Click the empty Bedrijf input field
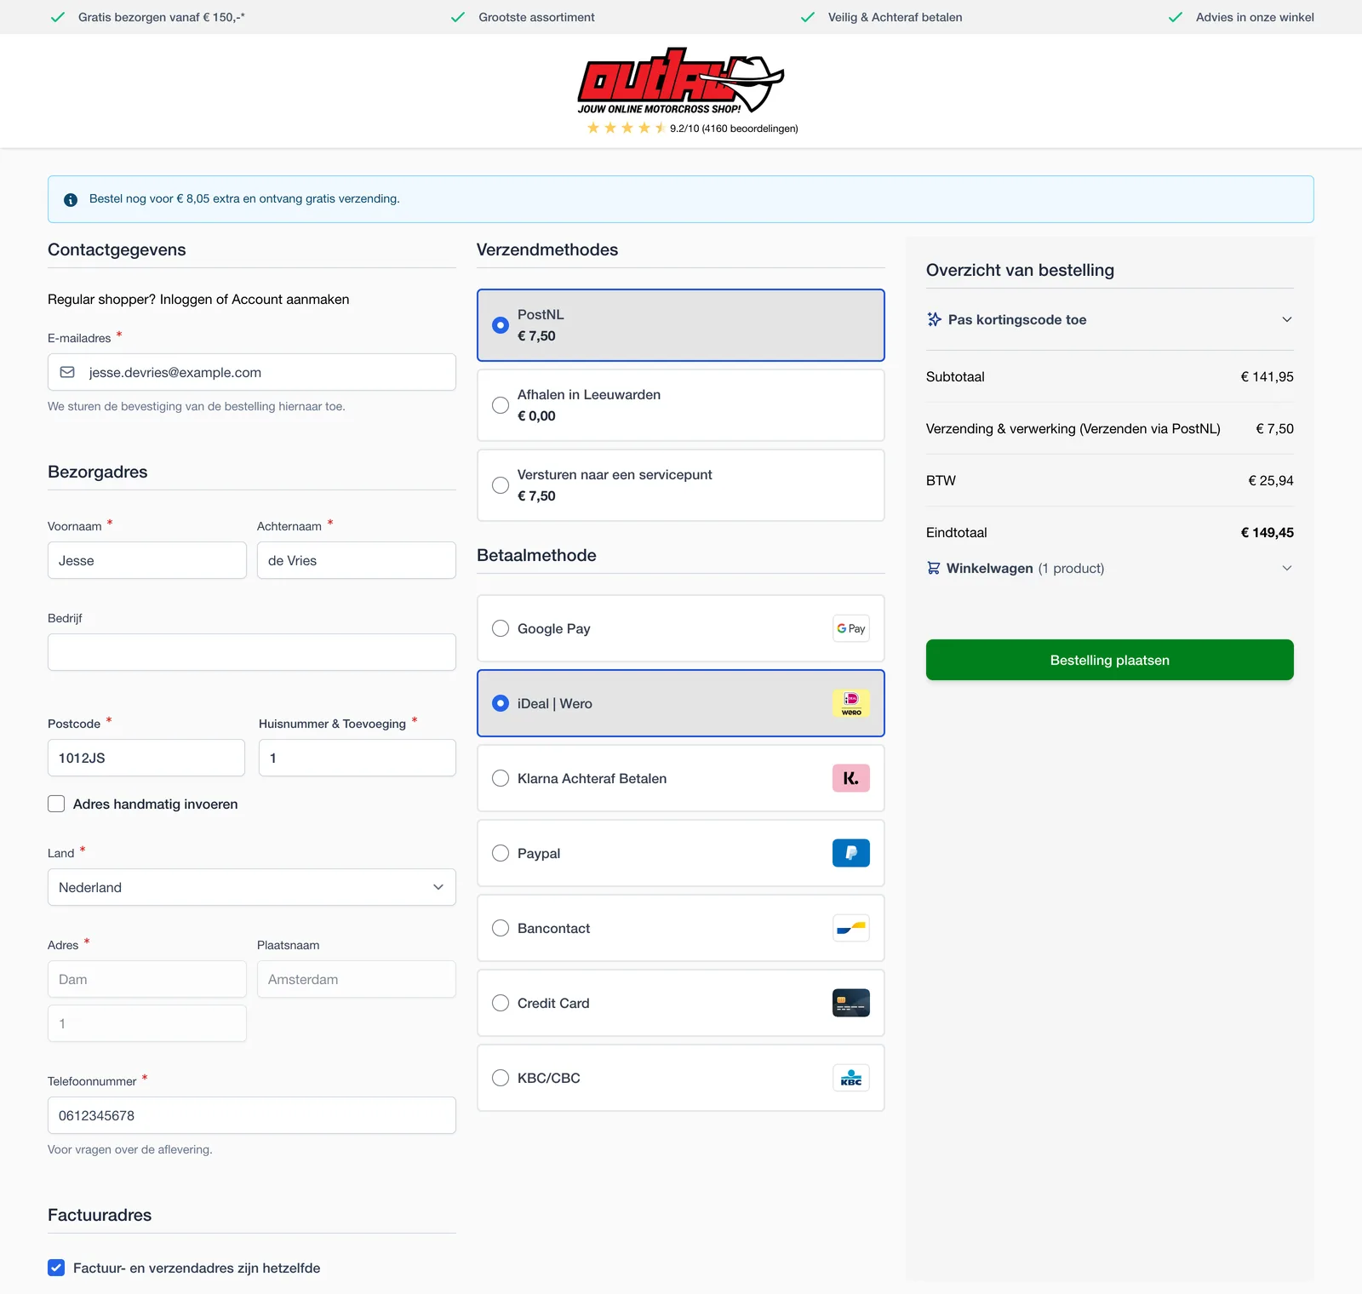Screen dimensions: 1362x1294 click(x=252, y=652)
